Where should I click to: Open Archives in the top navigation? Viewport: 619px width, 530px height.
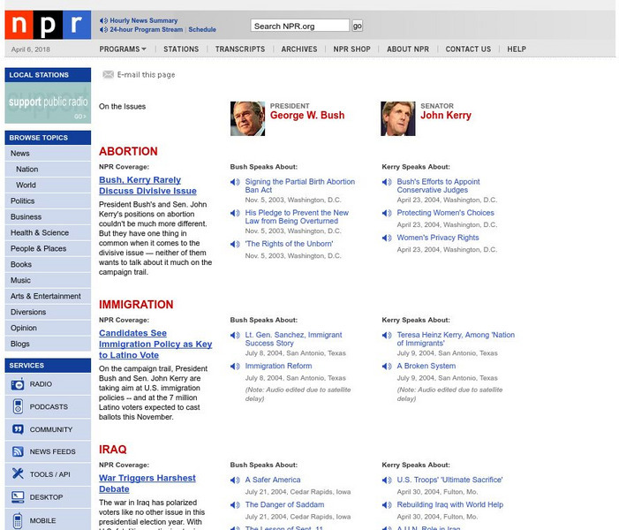click(299, 49)
